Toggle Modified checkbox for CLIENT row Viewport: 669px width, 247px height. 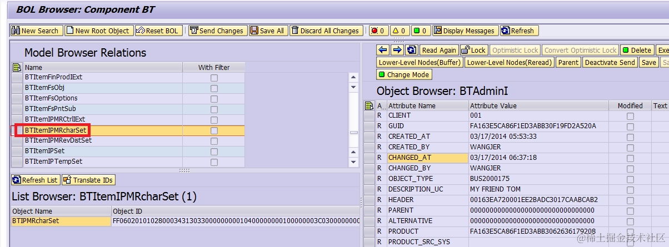tap(630, 116)
